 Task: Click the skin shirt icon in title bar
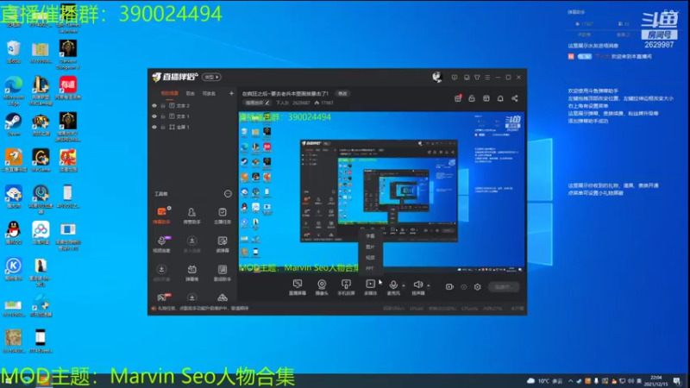tap(477, 78)
